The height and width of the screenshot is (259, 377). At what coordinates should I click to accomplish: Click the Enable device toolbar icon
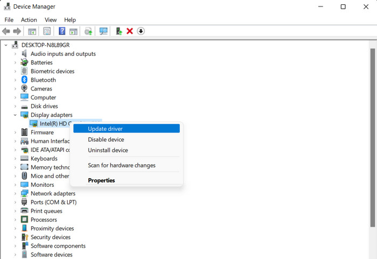tap(119, 31)
